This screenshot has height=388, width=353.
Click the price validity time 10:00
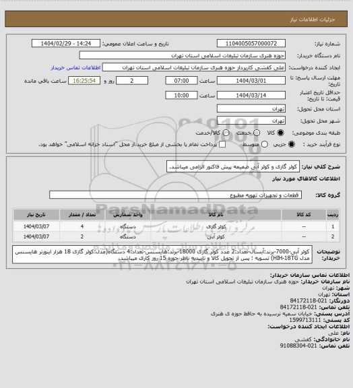[181, 95]
